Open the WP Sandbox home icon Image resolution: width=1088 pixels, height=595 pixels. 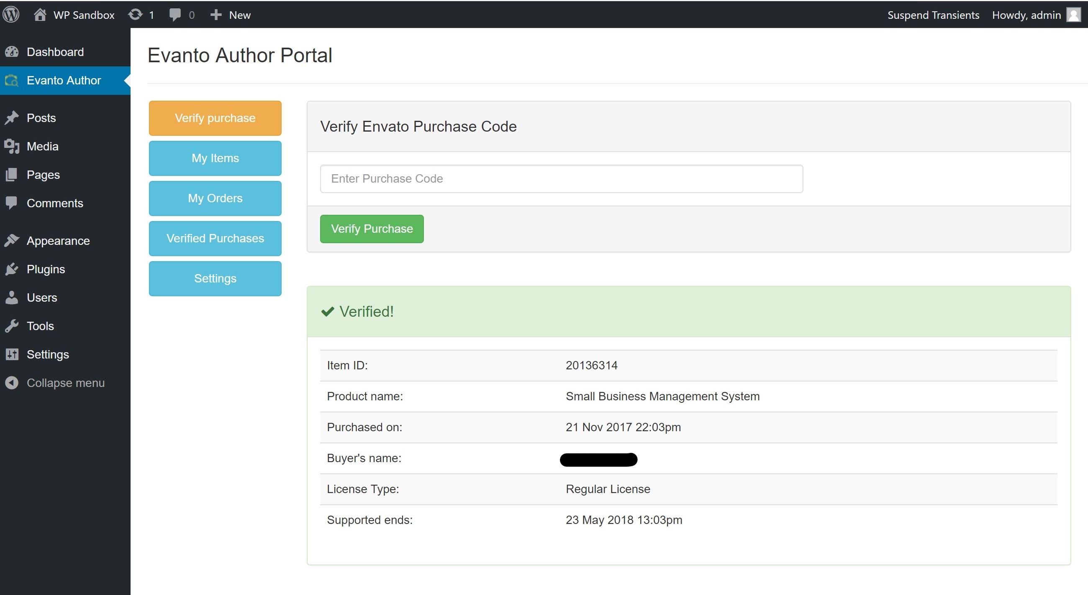point(40,15)
